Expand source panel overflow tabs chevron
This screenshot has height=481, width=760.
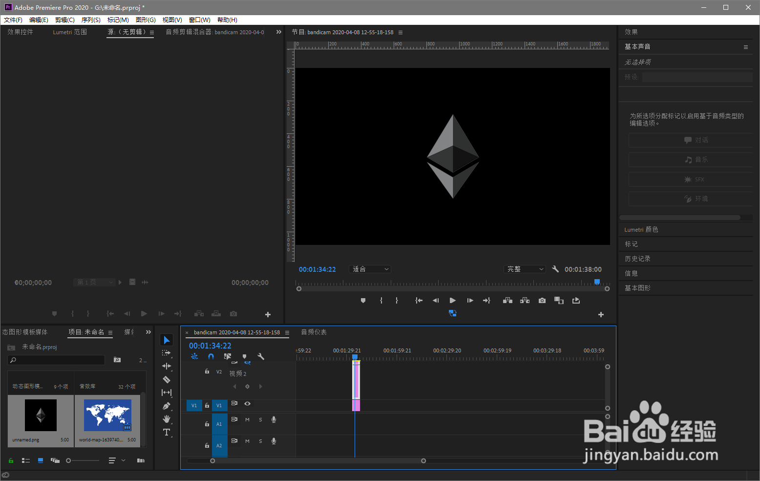point(279,32)
